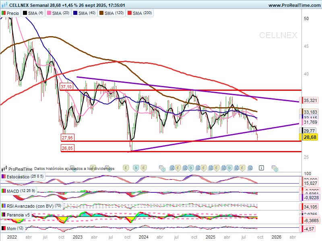The width and height of the screenshot is (322, 241).
Task: Click the Mom indicator icon
Action: (x=4, y=228)
